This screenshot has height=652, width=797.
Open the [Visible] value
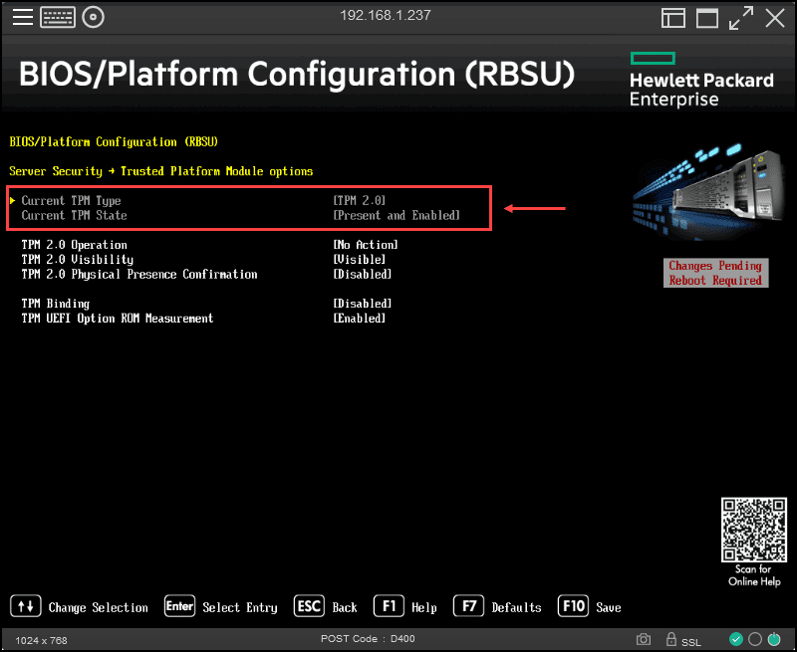(360, 260)
